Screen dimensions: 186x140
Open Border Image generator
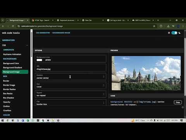tap(9, 85)
